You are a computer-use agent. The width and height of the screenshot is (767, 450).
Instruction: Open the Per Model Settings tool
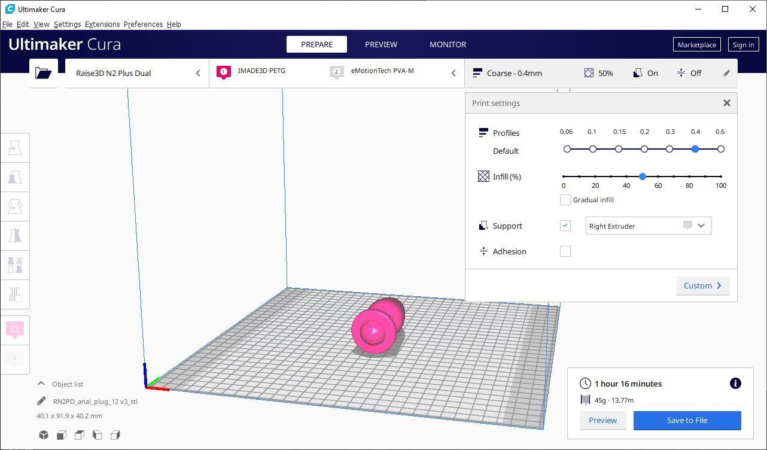pyautogui.click(x=15, y=265)
